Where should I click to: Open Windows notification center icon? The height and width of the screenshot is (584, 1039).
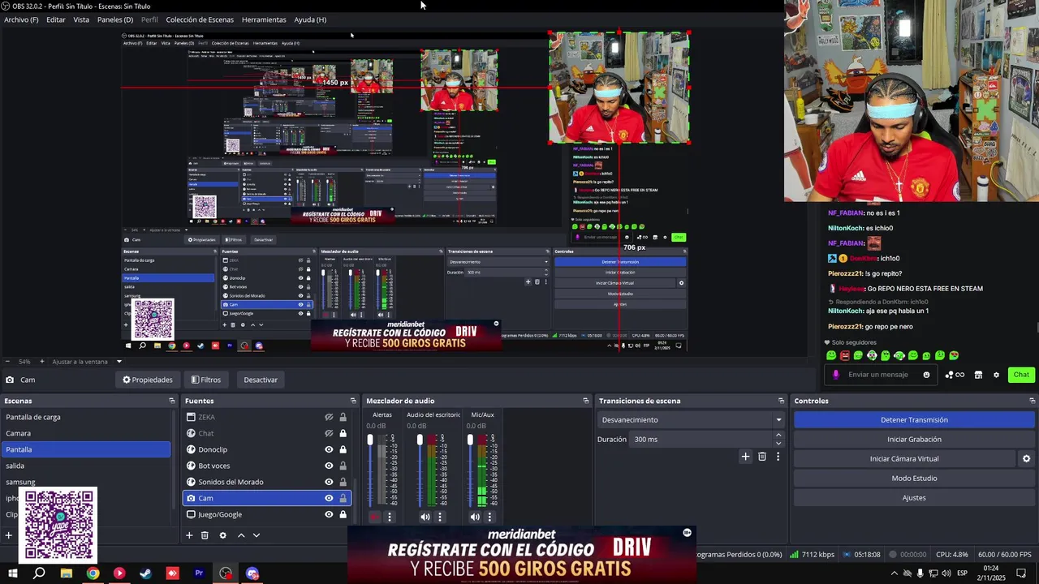coord(1021,573)
